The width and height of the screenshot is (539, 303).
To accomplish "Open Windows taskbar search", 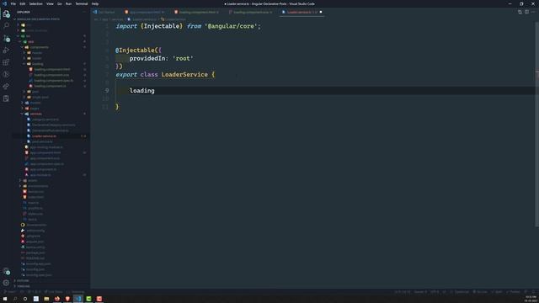I will click(15, 299).
